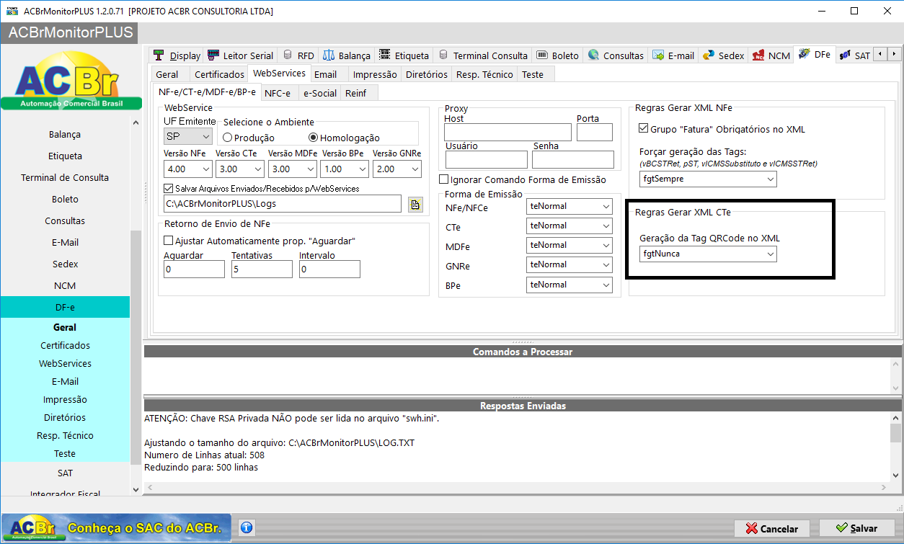904x544 pixels.
Task: Open the E-mail tab icon
Action: tap(658, 55)
